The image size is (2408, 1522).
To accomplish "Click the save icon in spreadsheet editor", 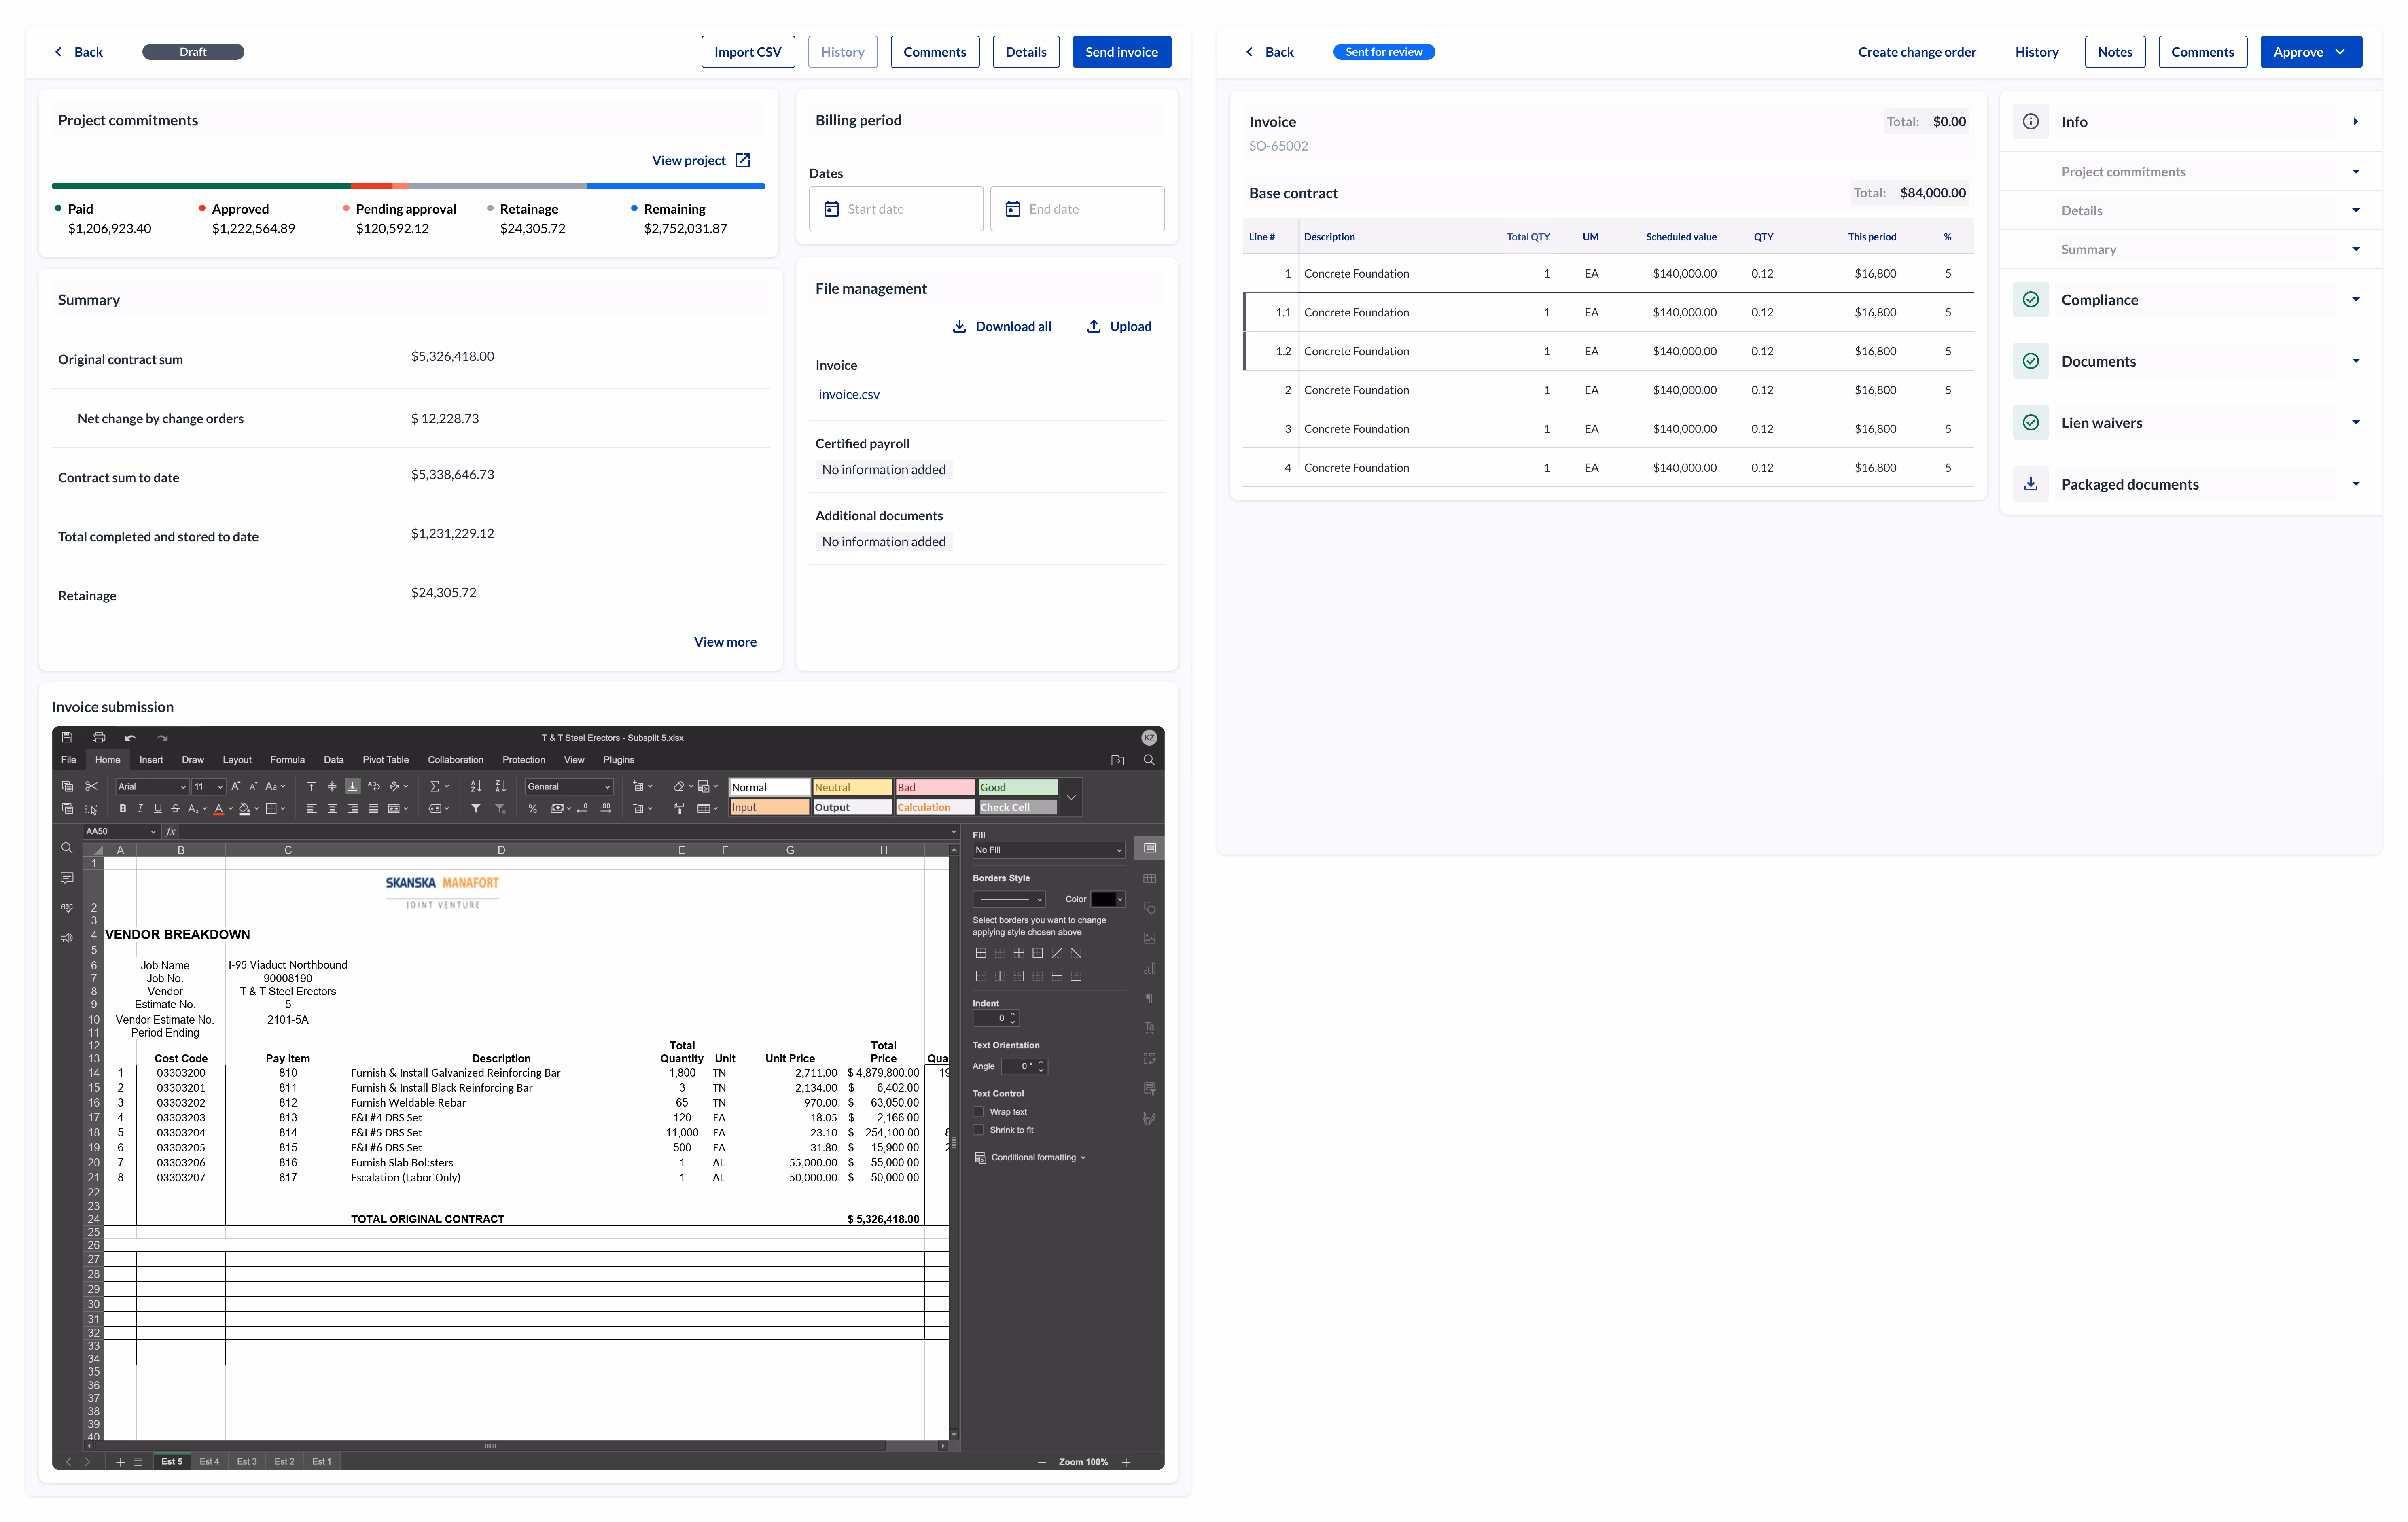I will coord(67,737).
